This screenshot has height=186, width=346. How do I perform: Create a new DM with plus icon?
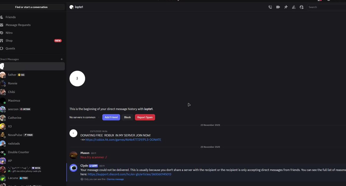(62, 59)
